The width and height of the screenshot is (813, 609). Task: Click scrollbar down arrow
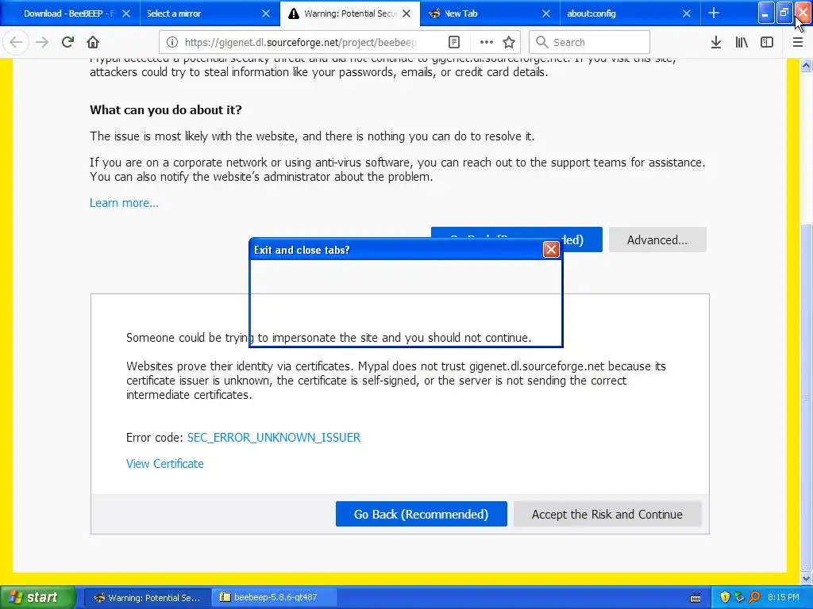[807, 578]
